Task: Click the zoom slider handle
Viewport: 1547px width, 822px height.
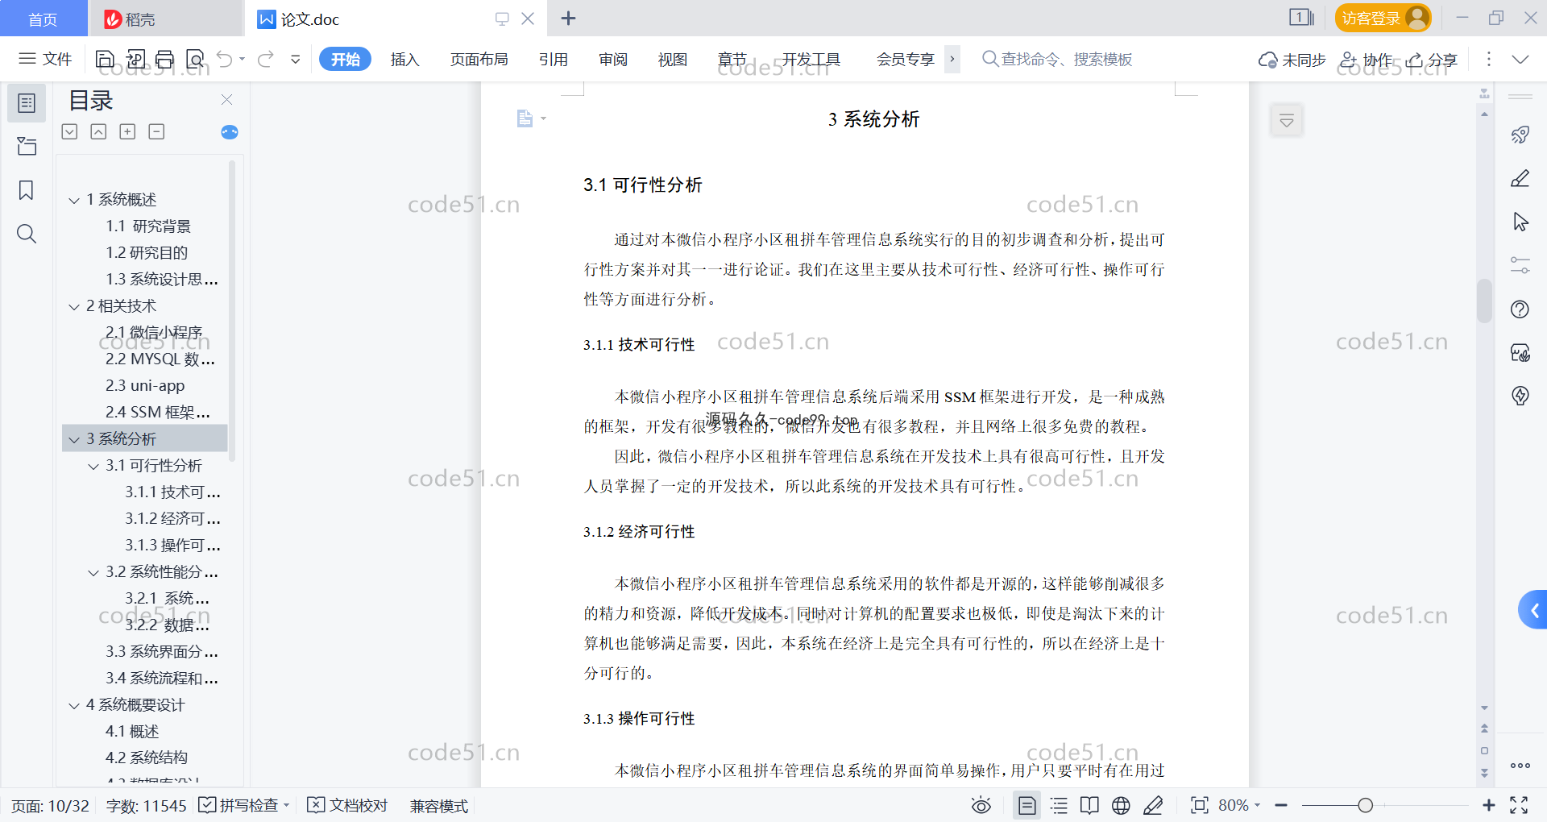Action: click(x=1365, y=805)
